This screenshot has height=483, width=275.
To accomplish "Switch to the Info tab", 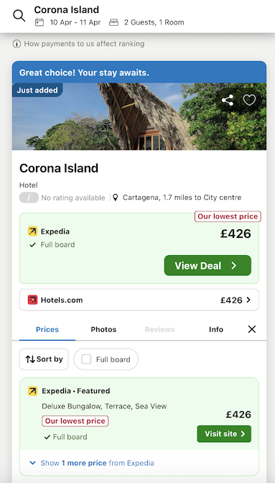I will tap(216, 329).
